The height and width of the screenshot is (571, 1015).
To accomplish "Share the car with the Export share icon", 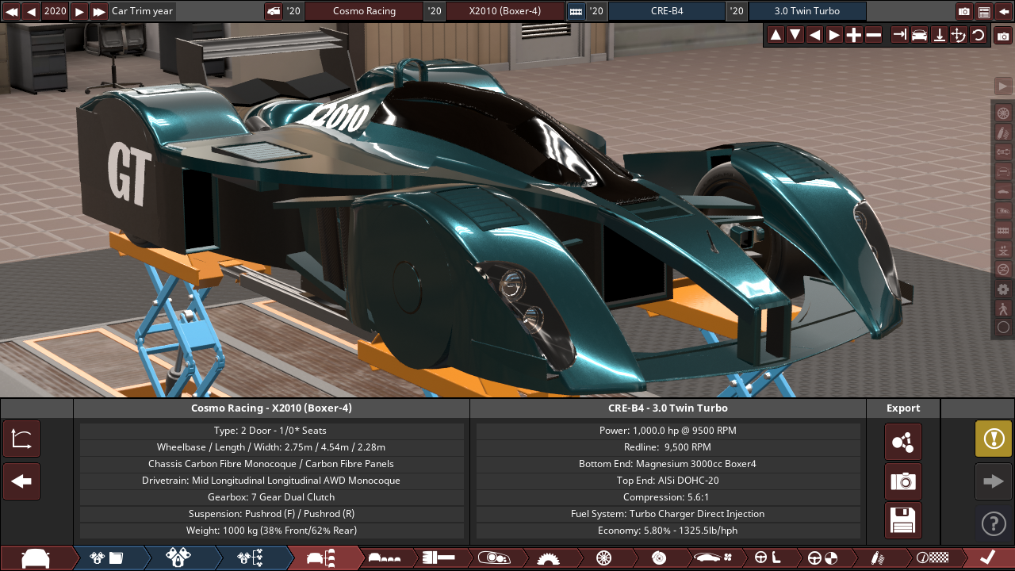I will tap(903, 442).
